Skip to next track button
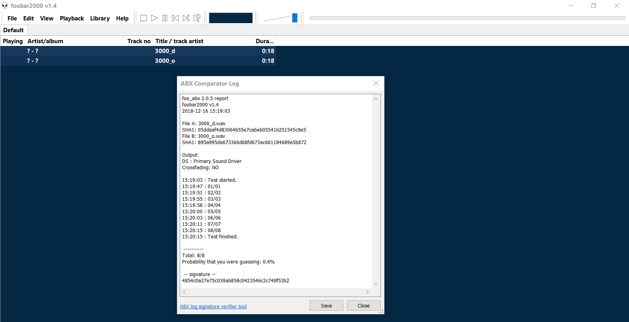 (x=186, y=18)
